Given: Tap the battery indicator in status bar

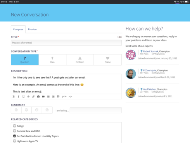Looking at the screenshot, I should (186, 2).
